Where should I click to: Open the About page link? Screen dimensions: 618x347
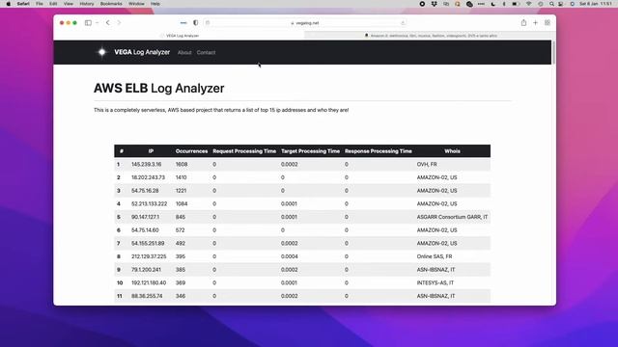click(184, 52)
